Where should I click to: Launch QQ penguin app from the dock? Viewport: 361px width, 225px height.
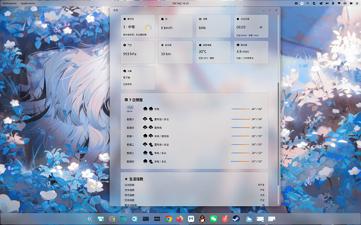click(202, 219)
